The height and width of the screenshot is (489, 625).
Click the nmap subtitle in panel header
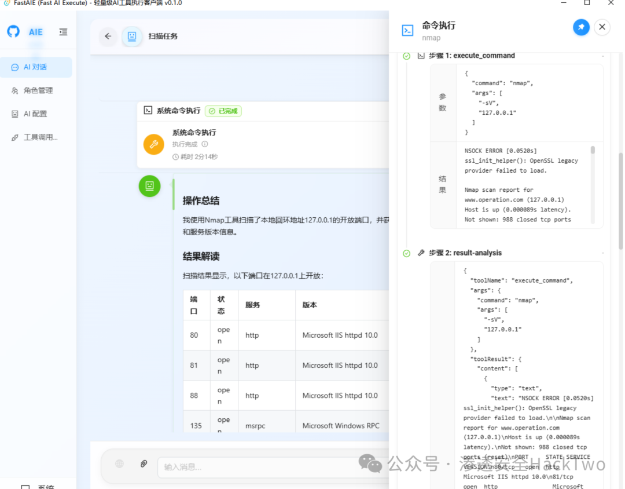(431, 38)
